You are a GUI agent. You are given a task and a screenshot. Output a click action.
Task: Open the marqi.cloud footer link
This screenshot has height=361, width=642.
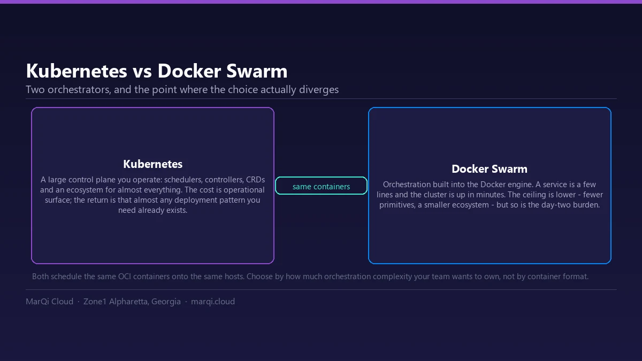213,301
